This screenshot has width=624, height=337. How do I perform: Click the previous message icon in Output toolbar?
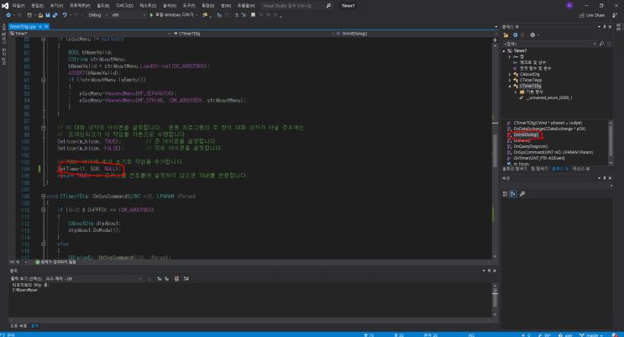coord(160,279)
